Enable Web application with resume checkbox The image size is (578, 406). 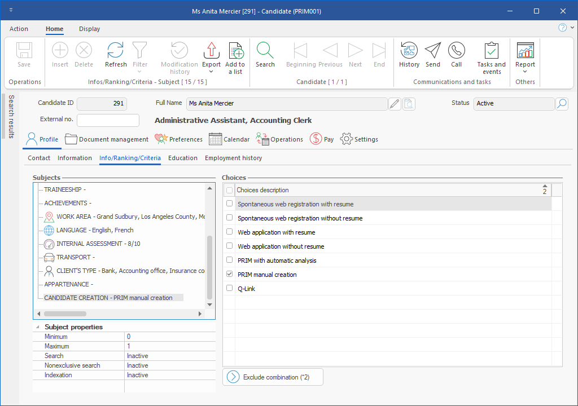[x=229, y=232]
